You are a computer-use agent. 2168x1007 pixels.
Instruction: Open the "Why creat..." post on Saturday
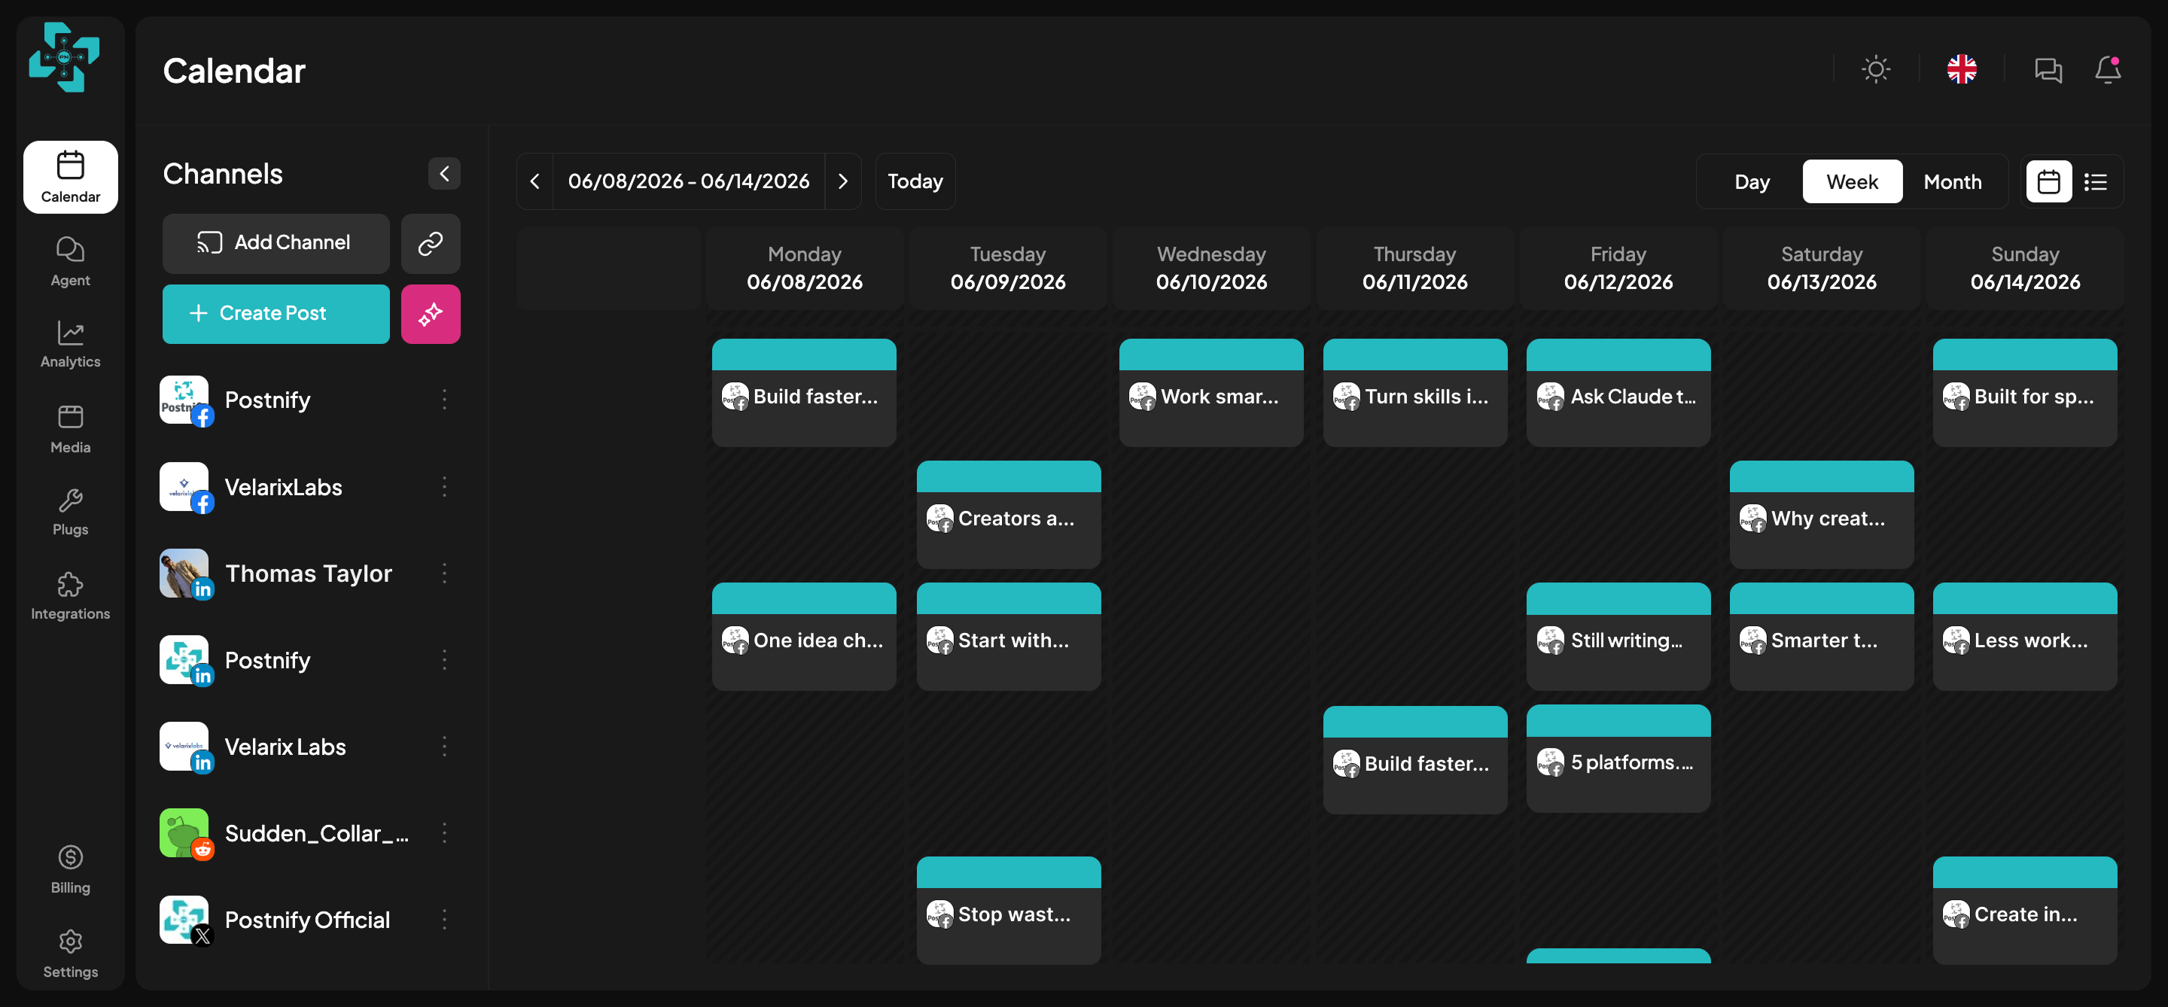pos(1821,515)
